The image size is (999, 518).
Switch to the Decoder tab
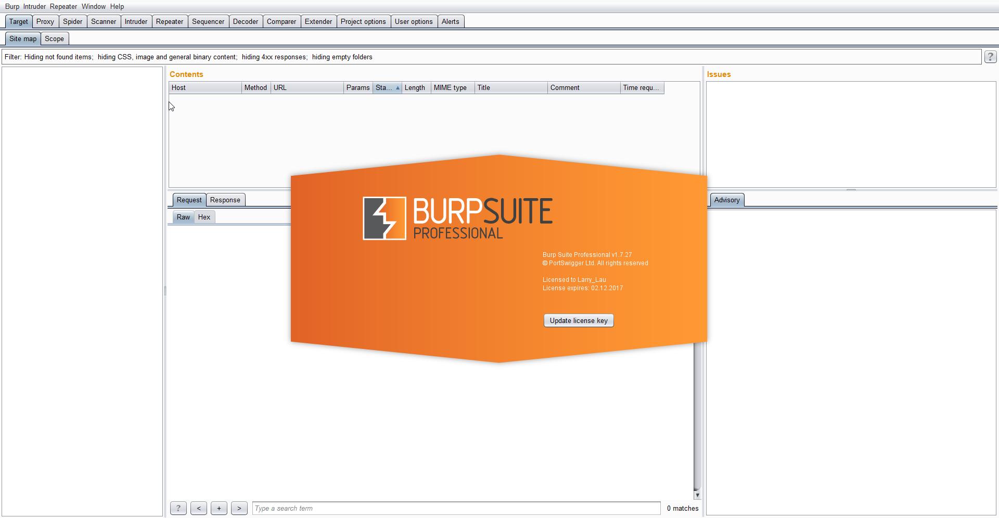coord(246,22)
